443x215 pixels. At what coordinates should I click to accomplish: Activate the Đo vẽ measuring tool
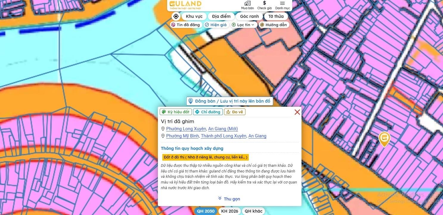235,112
